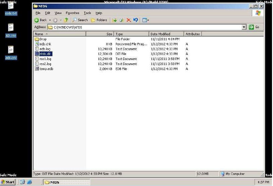This screenshot has height=186, width=273.
Task: Click the taskbar clock showing 4:37 PM
Action: [263, 182]
